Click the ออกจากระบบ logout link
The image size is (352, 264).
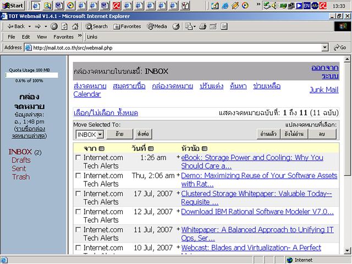point(325,71)
